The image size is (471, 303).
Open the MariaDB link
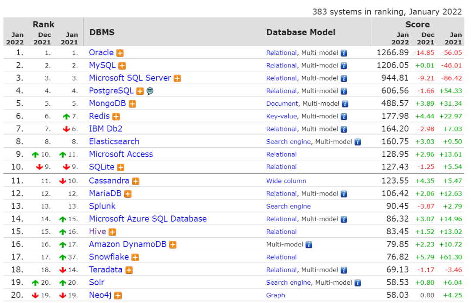pos(105,193)
